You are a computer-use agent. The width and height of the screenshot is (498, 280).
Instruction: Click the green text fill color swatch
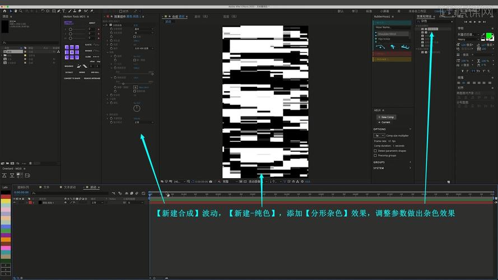click(489, 35)
